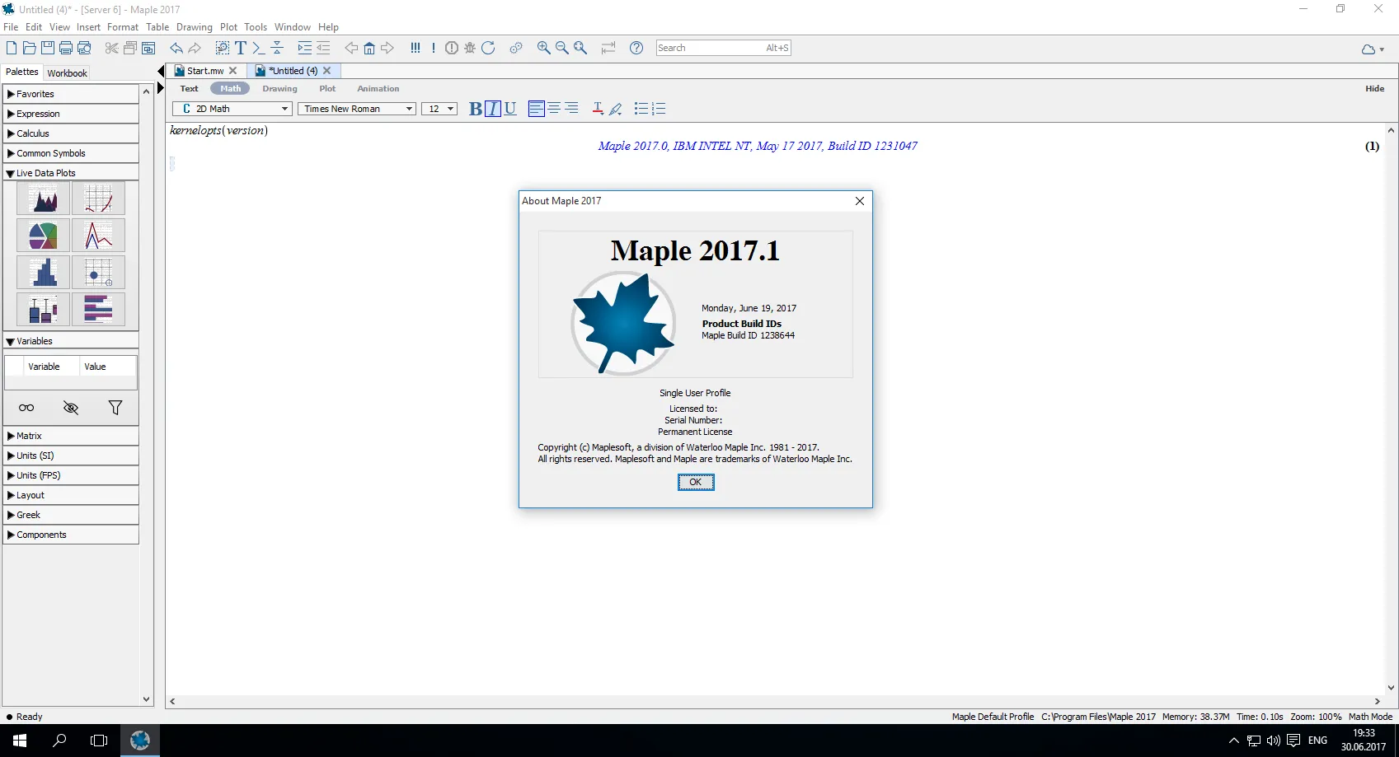Expand the Calculus palette
Viewport: 1399px width, 757px height.
71,133
